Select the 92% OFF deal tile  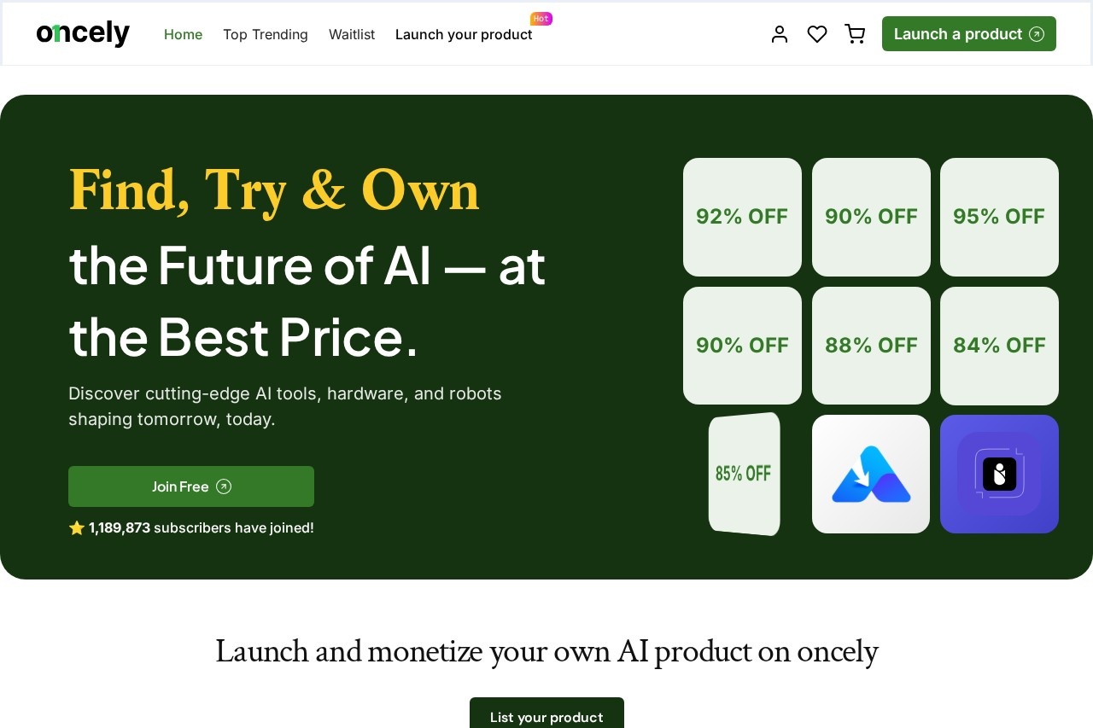pos(742,217)
